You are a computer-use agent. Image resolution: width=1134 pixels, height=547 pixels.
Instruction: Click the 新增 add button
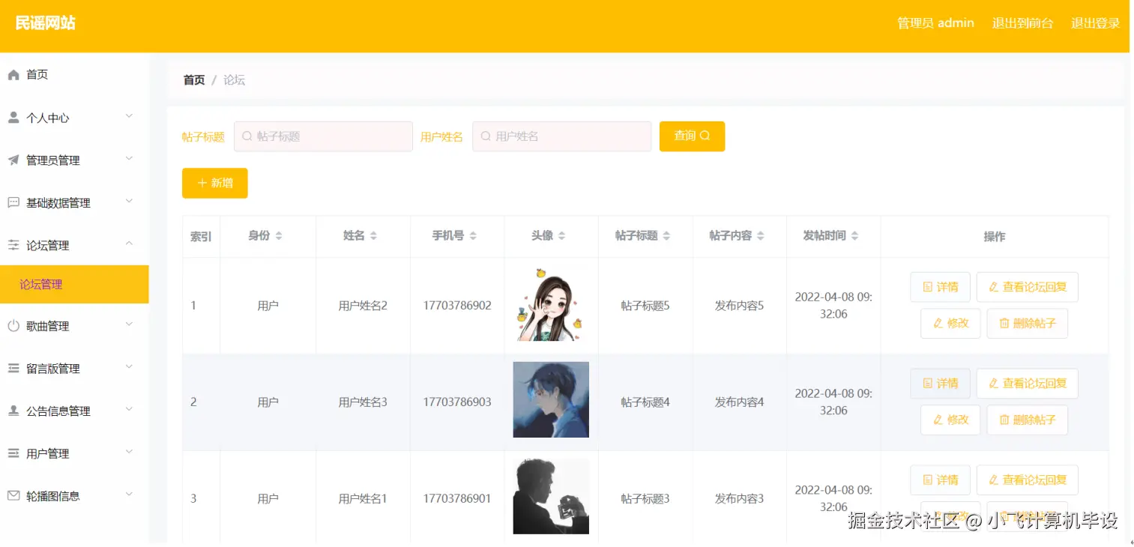click(214, 183)
